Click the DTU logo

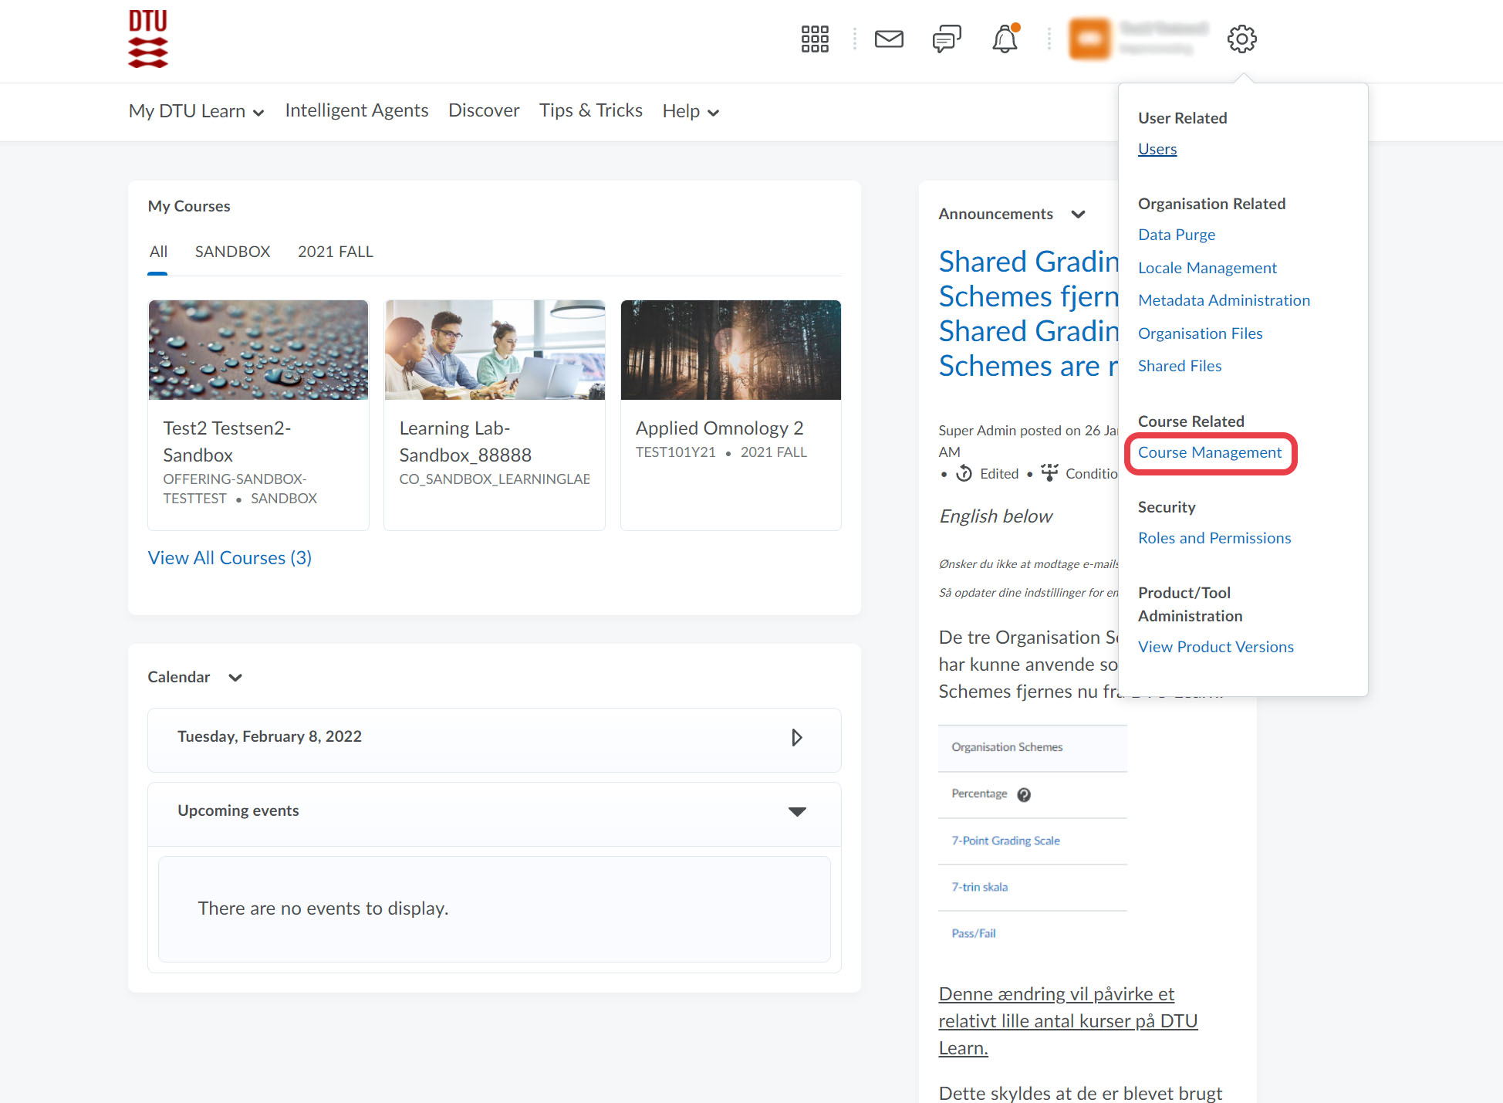pos(148,39)
